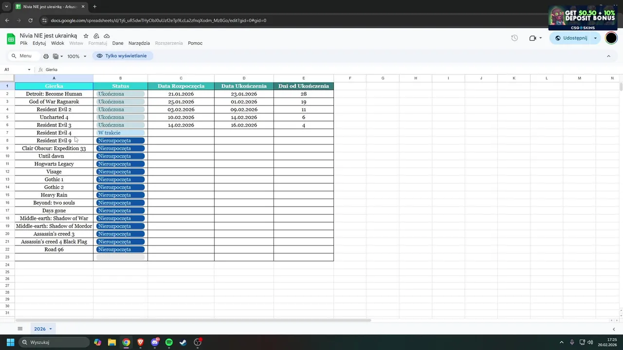Select the Dni od Ukończenia header cell
Image resolution: width=623 pixels, height=350 pixels.
pos(304,86)
